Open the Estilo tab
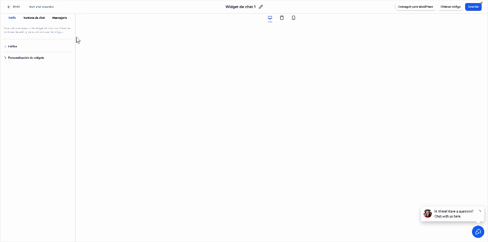The width and height of the screenshot is (488, 242). (x=12, y=18)
